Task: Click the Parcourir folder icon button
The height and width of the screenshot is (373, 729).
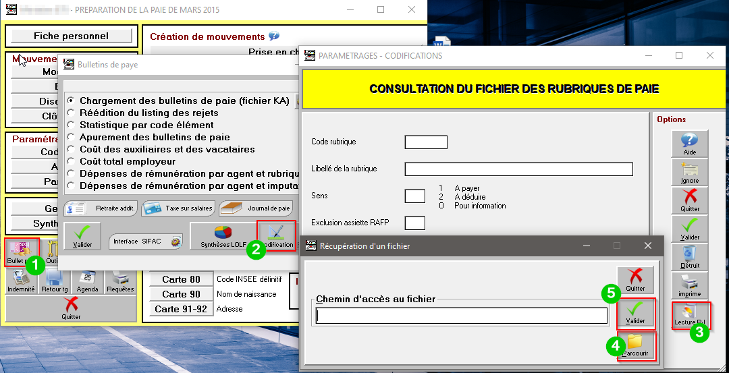Action: 635,346
